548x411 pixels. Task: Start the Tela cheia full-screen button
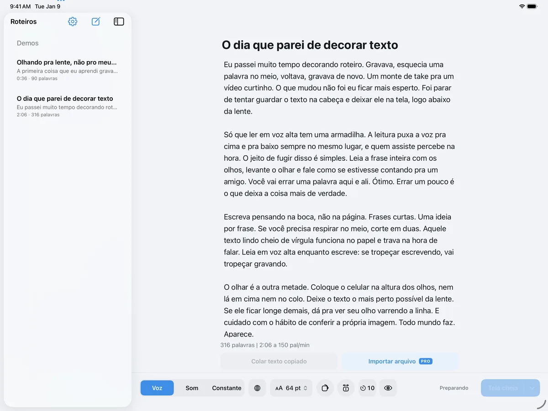pos(503,388)
